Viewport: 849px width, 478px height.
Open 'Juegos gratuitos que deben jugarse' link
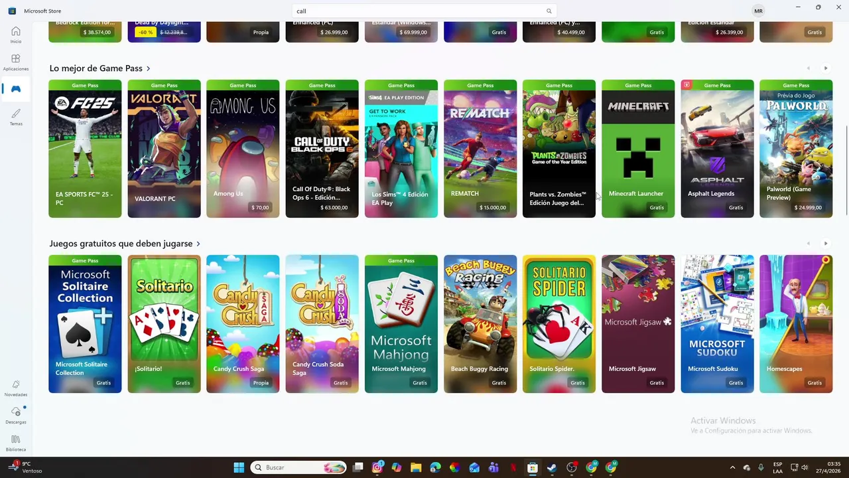click(125, 244)
